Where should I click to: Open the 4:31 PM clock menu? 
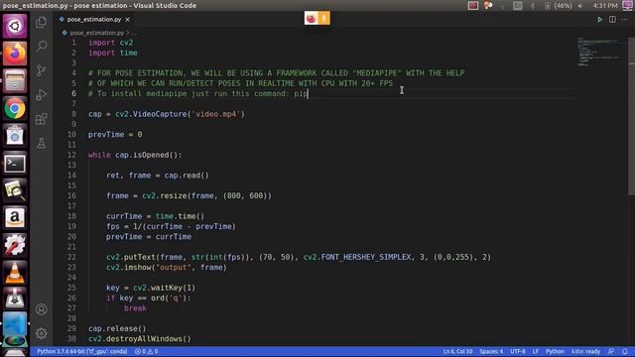605,6
